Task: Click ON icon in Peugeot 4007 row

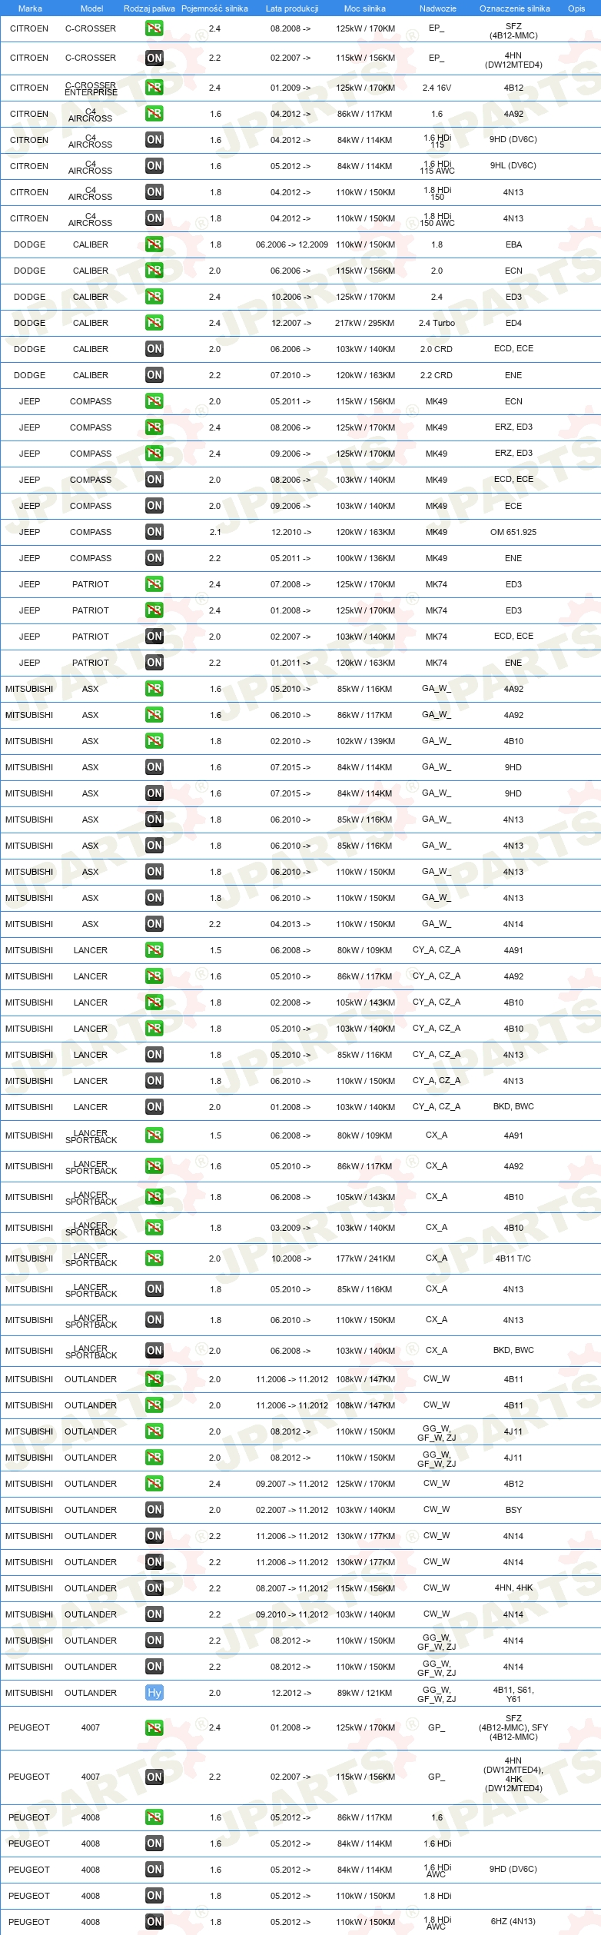Action: (154, 1777)
